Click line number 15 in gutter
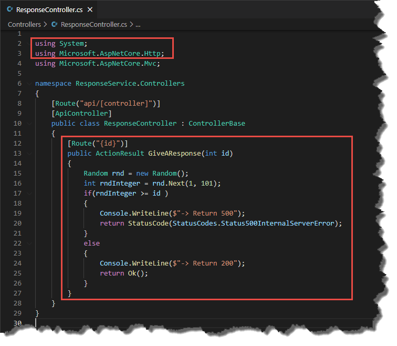397x346 pixels. click(17, 174)
